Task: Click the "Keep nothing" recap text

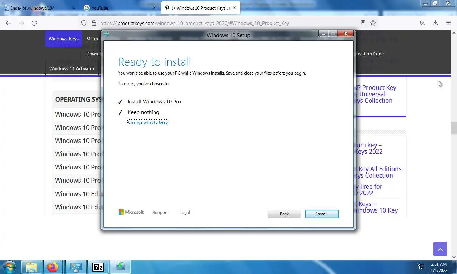Action: click(x=143, y=112)
